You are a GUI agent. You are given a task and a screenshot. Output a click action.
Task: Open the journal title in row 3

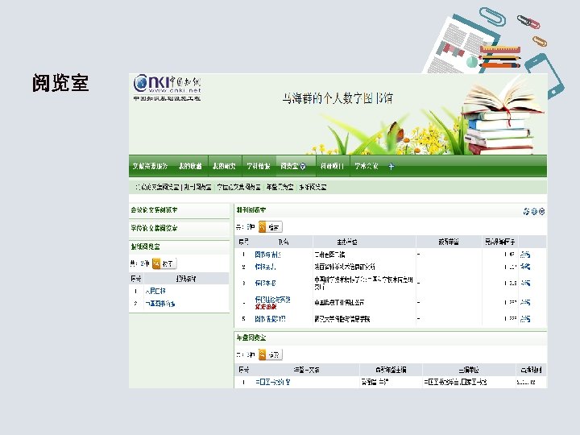[265, 284]
